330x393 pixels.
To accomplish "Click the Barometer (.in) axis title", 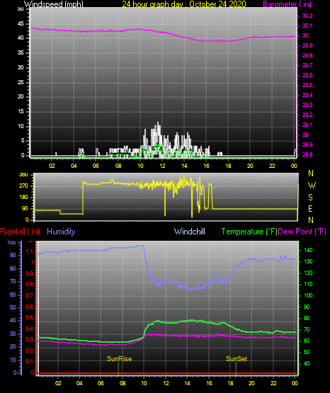I will (x=287, y=4).
